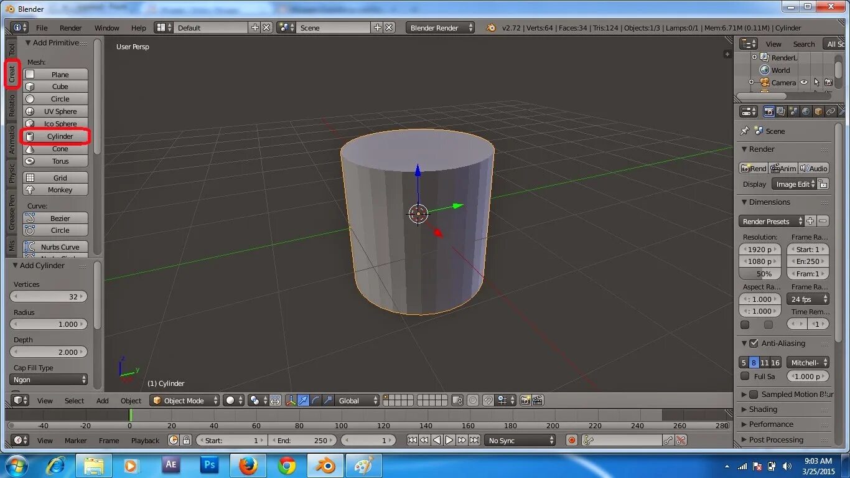Open the pivot point selector icon
The height and width of the screenshot is (478, 850).
click(258, 400)
